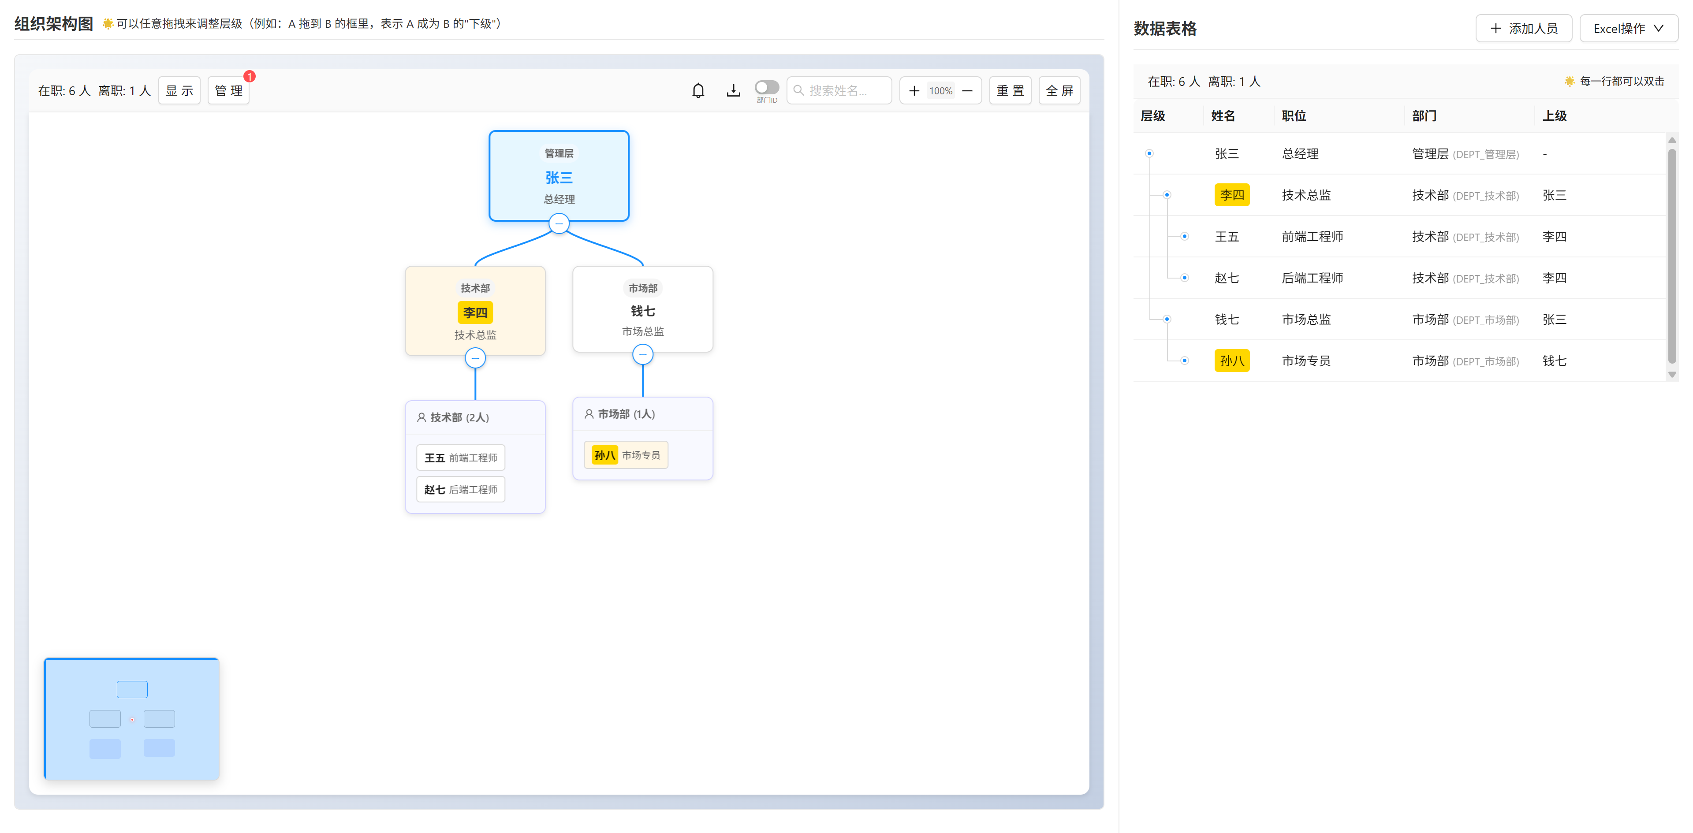Click the 添加人员 button
This screenshot has width=1693, height=833.
click(x=1523, y=28)
